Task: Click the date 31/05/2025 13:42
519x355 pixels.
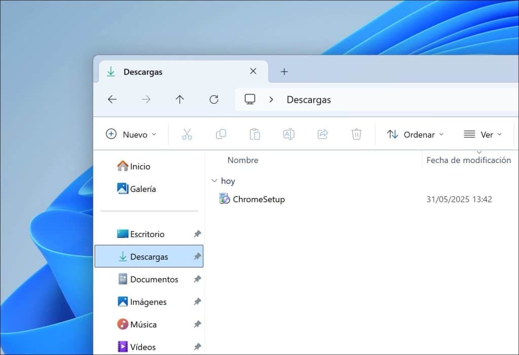Action: (459, 199)
